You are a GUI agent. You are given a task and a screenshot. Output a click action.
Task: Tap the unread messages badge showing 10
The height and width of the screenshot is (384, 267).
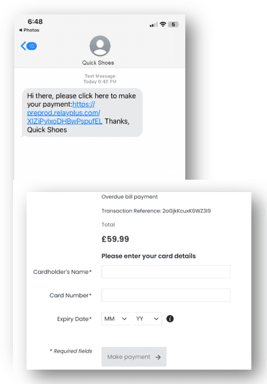(x=31, y=46)
